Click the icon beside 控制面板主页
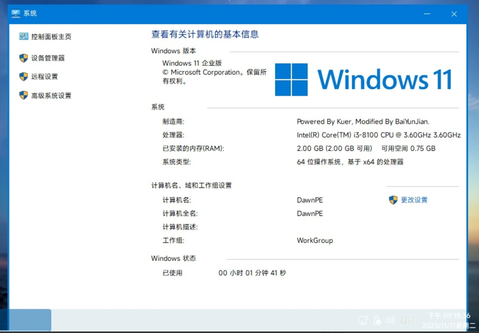 (23, 36)
